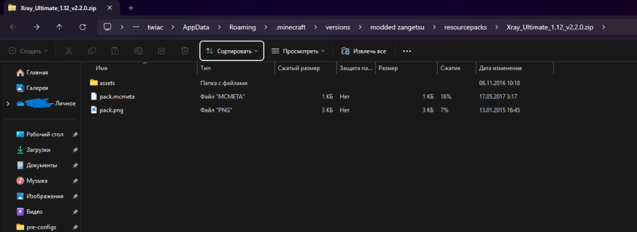The width and height of the screenshot is (637, 232).
Task: Sort by Дата изменения column header
Action: tap(500, 68)
